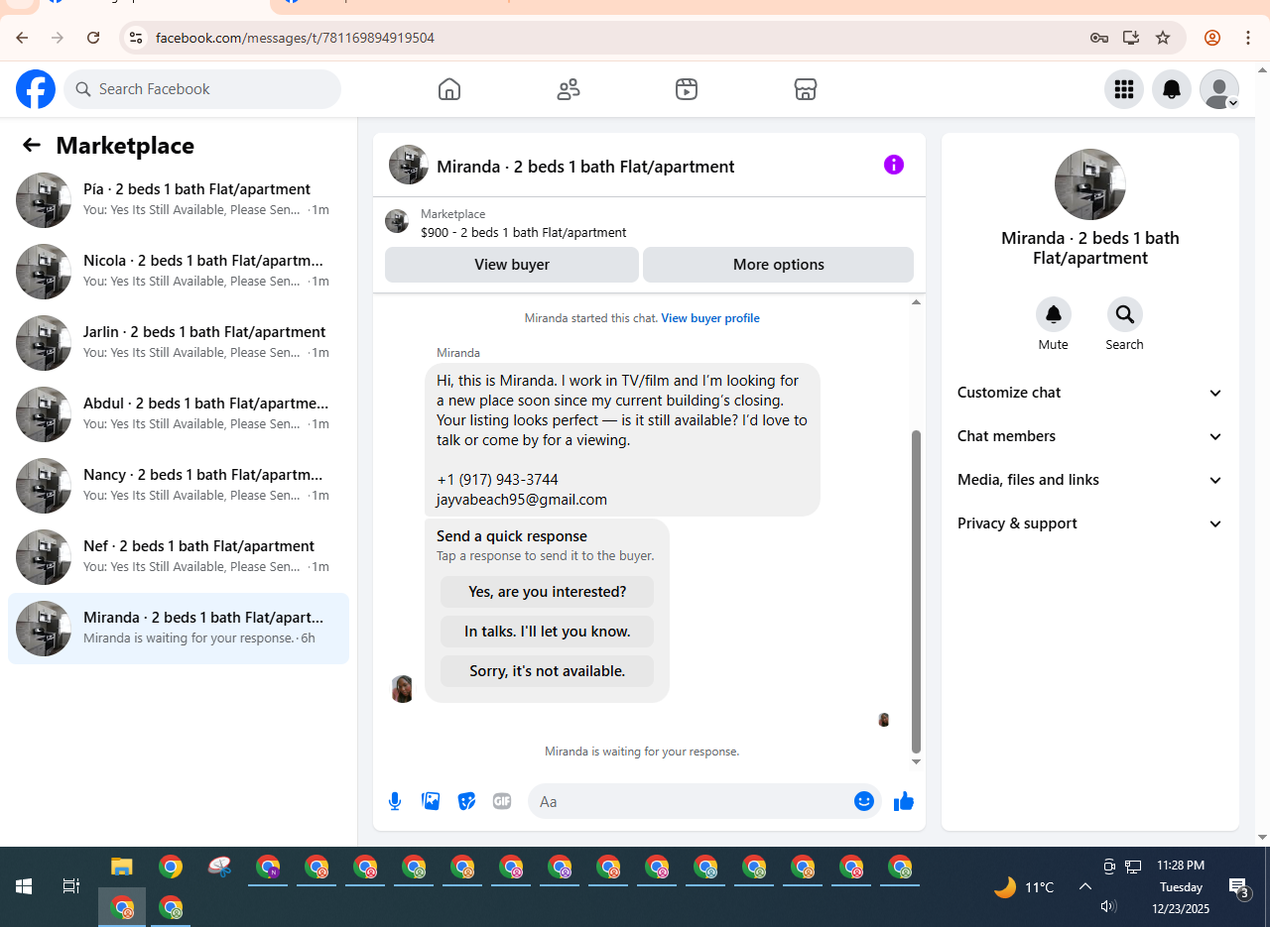Open the taskbar clock 11:28 PM
Image resolution: width=1270 pixels, height=927 pixels.
1181,866
